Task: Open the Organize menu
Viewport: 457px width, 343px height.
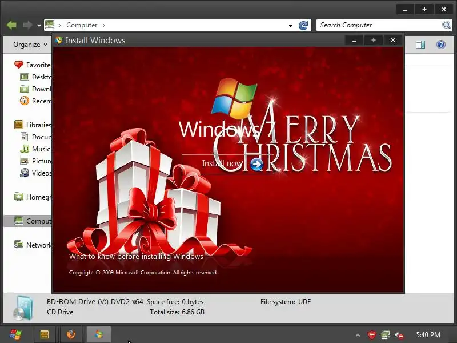Action: (x=30, y=45)
